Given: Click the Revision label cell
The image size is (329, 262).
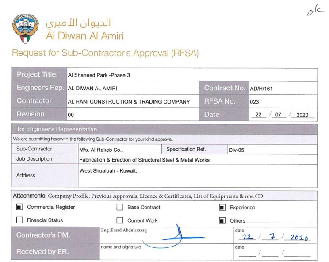Looking at the screenshot, I should click(x=39, y=114).
